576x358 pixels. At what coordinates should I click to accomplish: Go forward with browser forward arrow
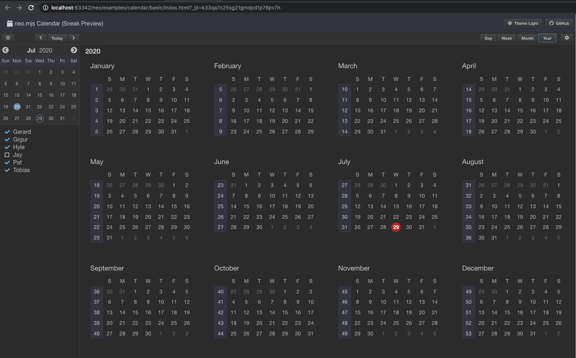click(x=19, y=8)
